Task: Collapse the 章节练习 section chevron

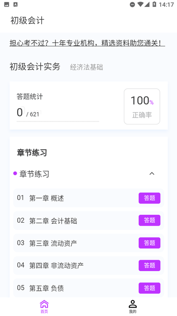Action: [x=152, y=173]
